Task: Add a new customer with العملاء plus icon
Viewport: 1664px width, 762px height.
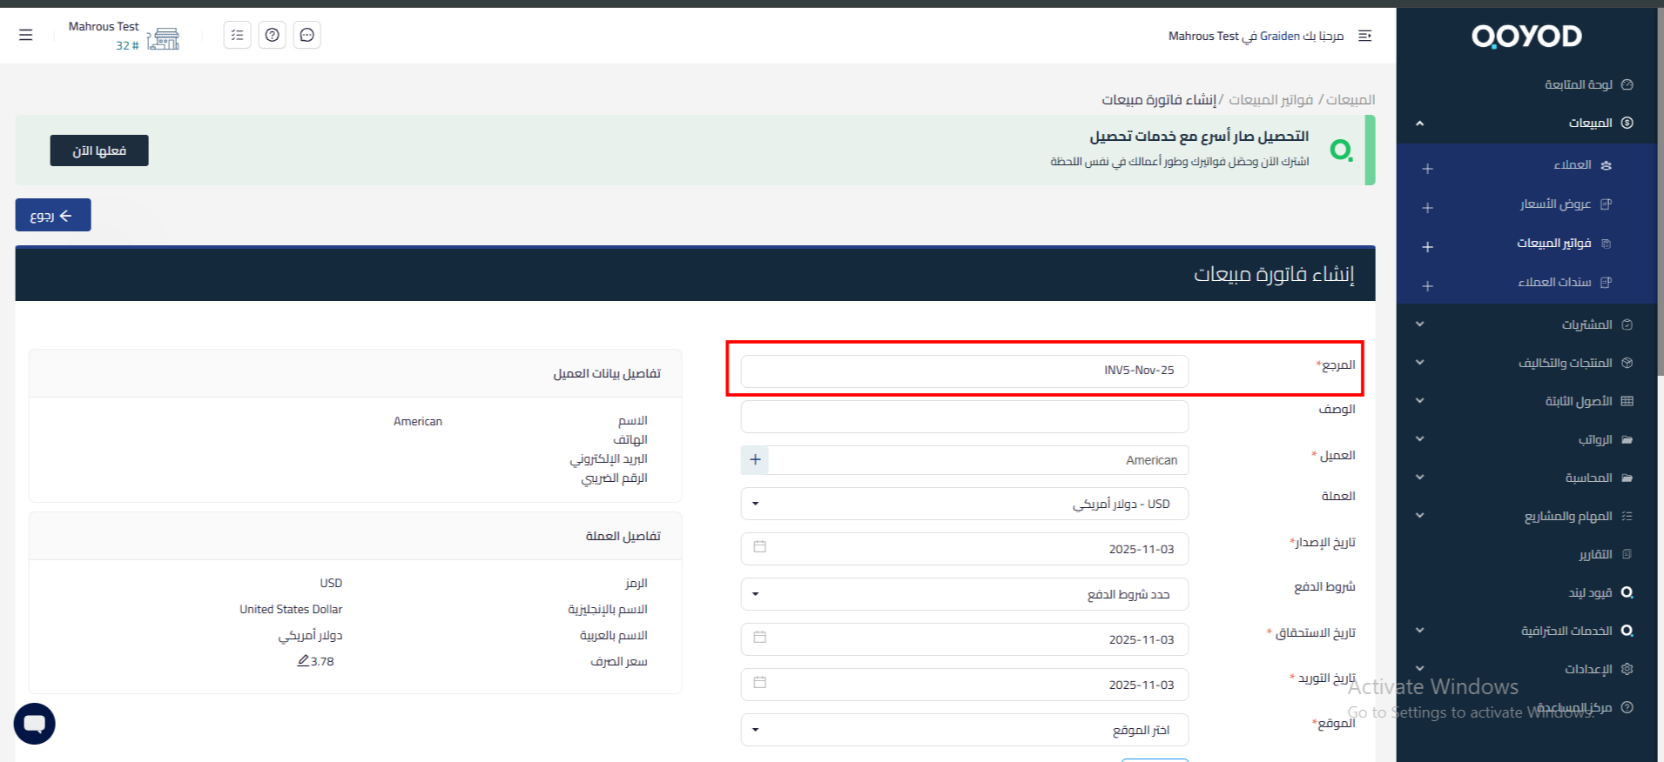Action: 1427,169
